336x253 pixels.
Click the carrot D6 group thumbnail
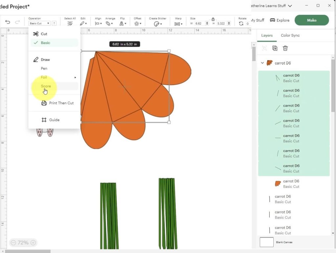point(269,63)
